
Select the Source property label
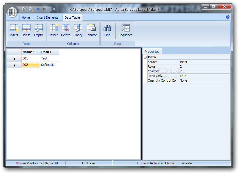(163, 62)
